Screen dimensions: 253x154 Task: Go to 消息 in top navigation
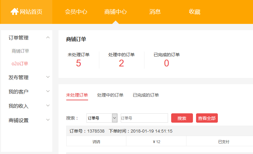pyautogui.click(x=155, y=12)
